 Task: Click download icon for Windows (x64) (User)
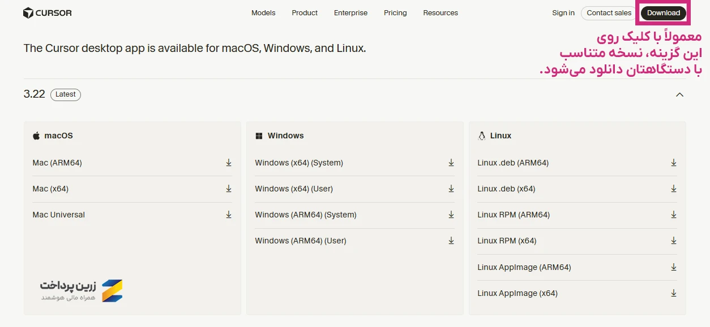(x=451, y=189)
